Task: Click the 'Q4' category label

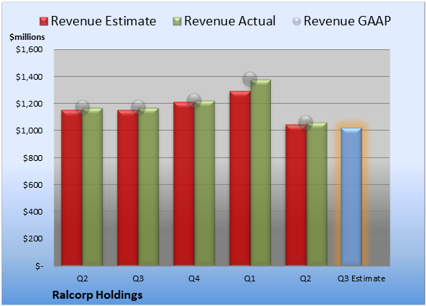Action: coord(194,278)
